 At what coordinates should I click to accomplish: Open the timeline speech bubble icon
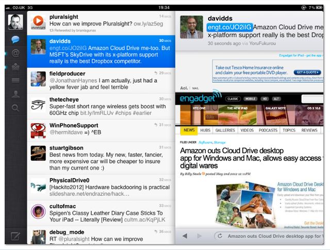(15, 39)
